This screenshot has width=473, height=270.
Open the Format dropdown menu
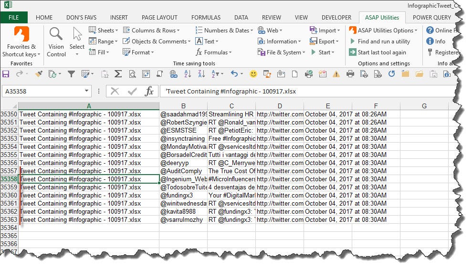138,52
